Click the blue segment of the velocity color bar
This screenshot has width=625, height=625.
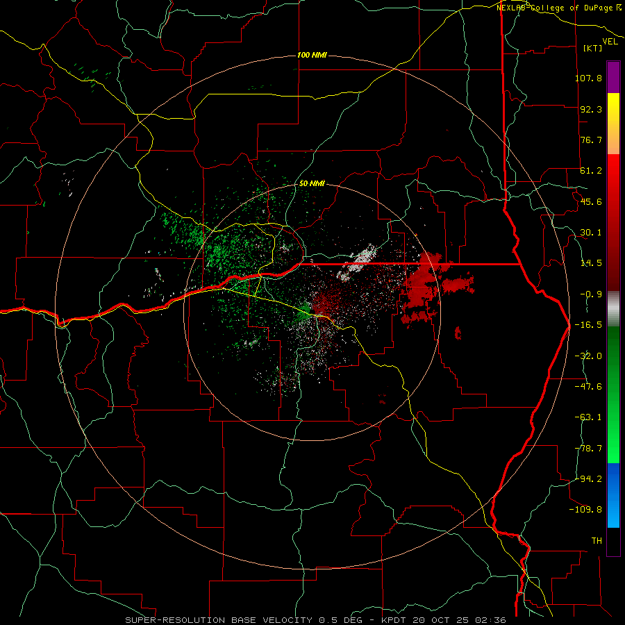tap(613, 495)
